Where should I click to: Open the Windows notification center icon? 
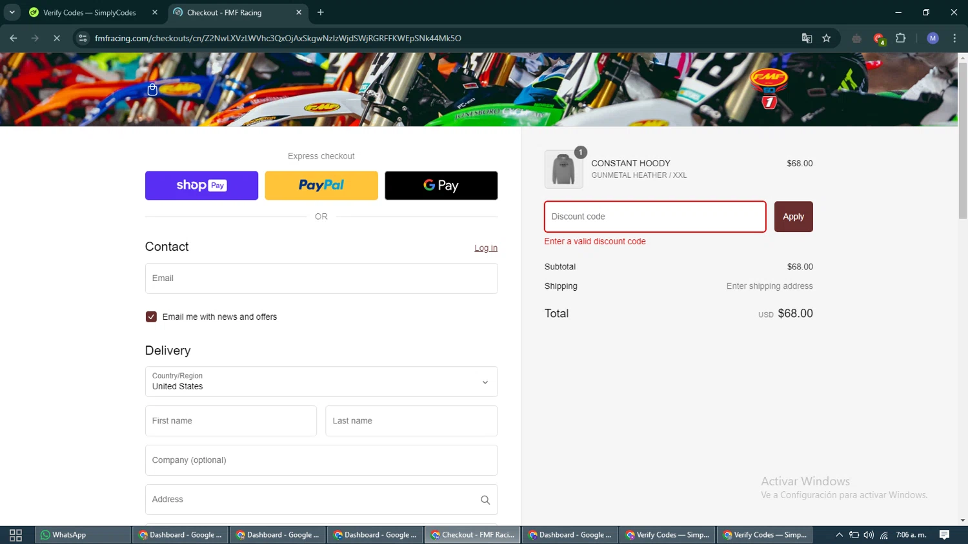click(x=944, y=535)
